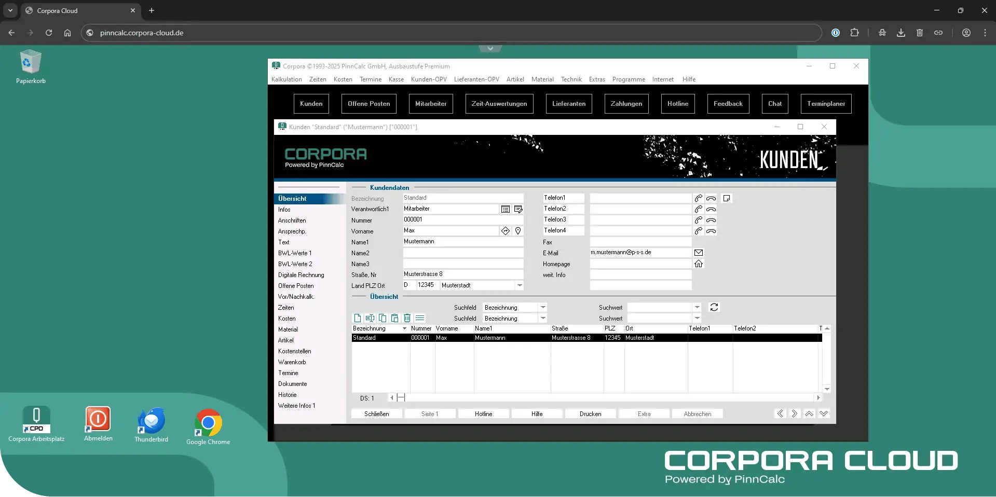Paste record with clipboard icon
Viewport: 996px width, 497px height.
(x=395, y=318)
